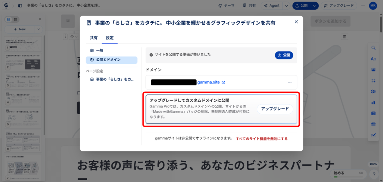The height and width of the screenshot is (182, 383).
Task: Click the すべてのサイト機能を無効にする link
Action: (261, 139)
